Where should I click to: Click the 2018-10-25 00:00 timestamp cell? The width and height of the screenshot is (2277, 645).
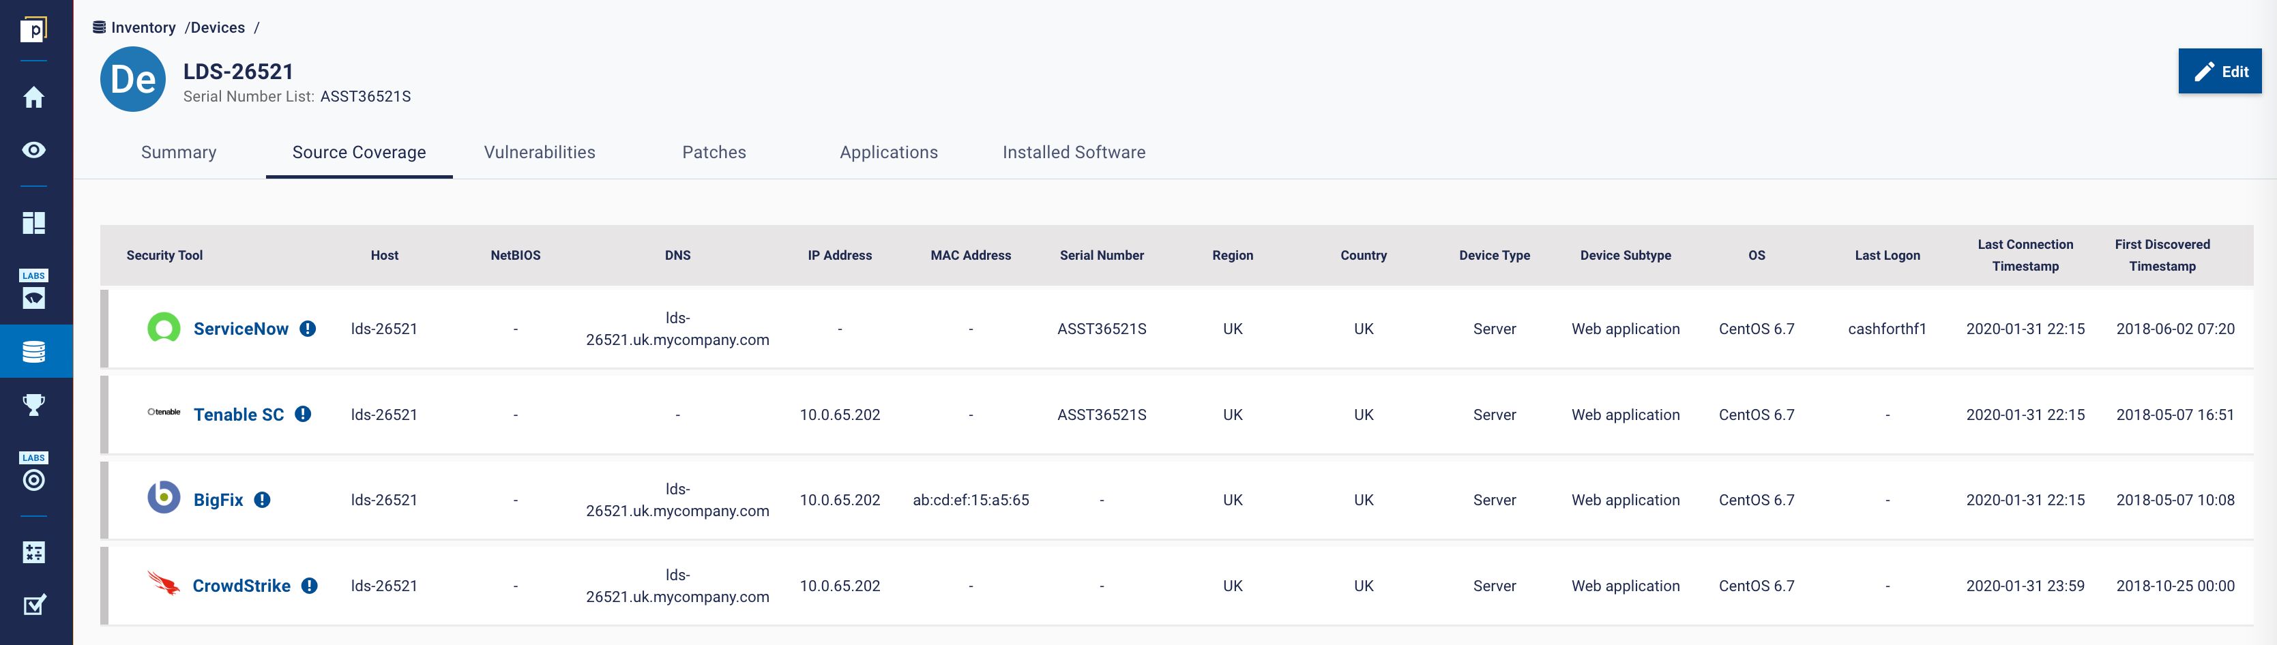2175,586
